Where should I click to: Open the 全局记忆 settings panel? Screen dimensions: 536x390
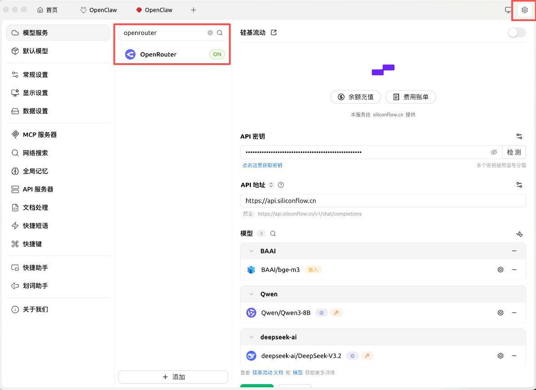pyautogui.click(x=36, y=171)
